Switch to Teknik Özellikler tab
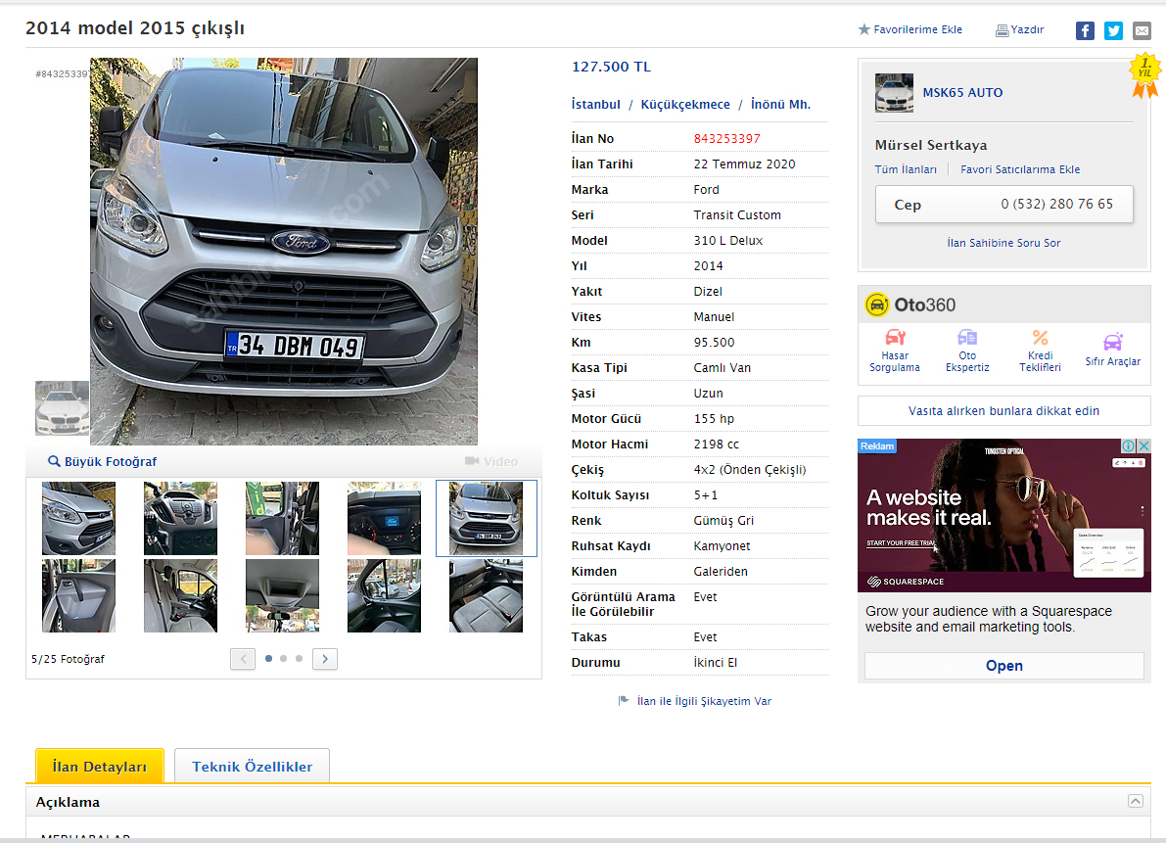Viewport: 1166px width, 843px height. pos(252,767)
